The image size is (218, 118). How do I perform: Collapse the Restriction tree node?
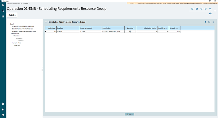[13, 36]
